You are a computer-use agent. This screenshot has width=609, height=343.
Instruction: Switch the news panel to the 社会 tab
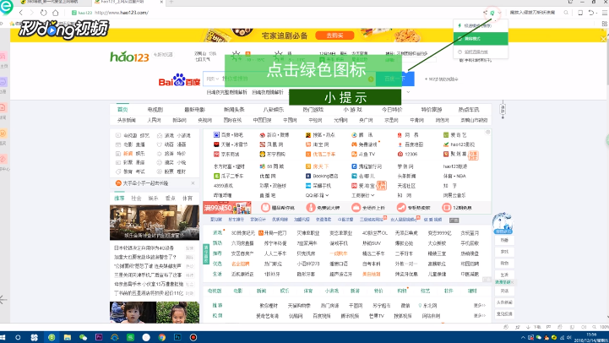[x=136, y=198]
